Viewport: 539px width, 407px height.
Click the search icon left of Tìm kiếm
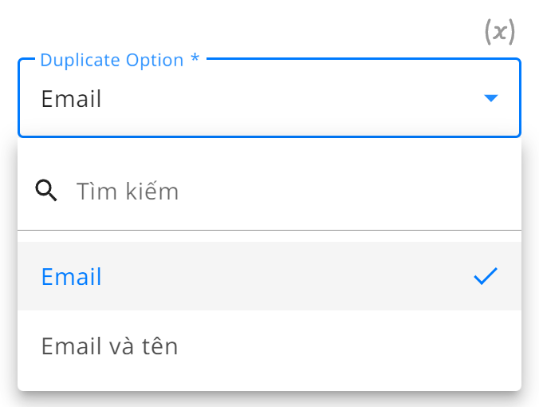pos(46,190)
